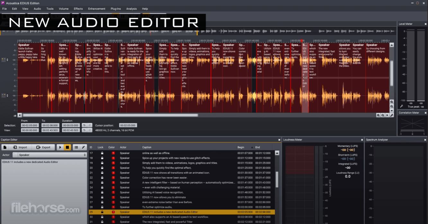Open the File menu
Screen dimensions: 428x224
4,9
